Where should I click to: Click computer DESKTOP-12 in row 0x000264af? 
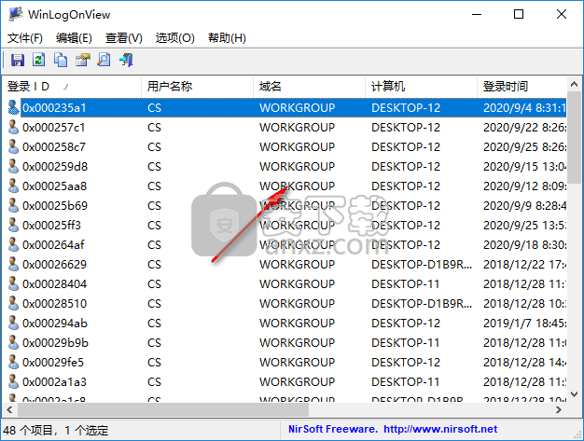pyautogui.click(x=406, y=244)
